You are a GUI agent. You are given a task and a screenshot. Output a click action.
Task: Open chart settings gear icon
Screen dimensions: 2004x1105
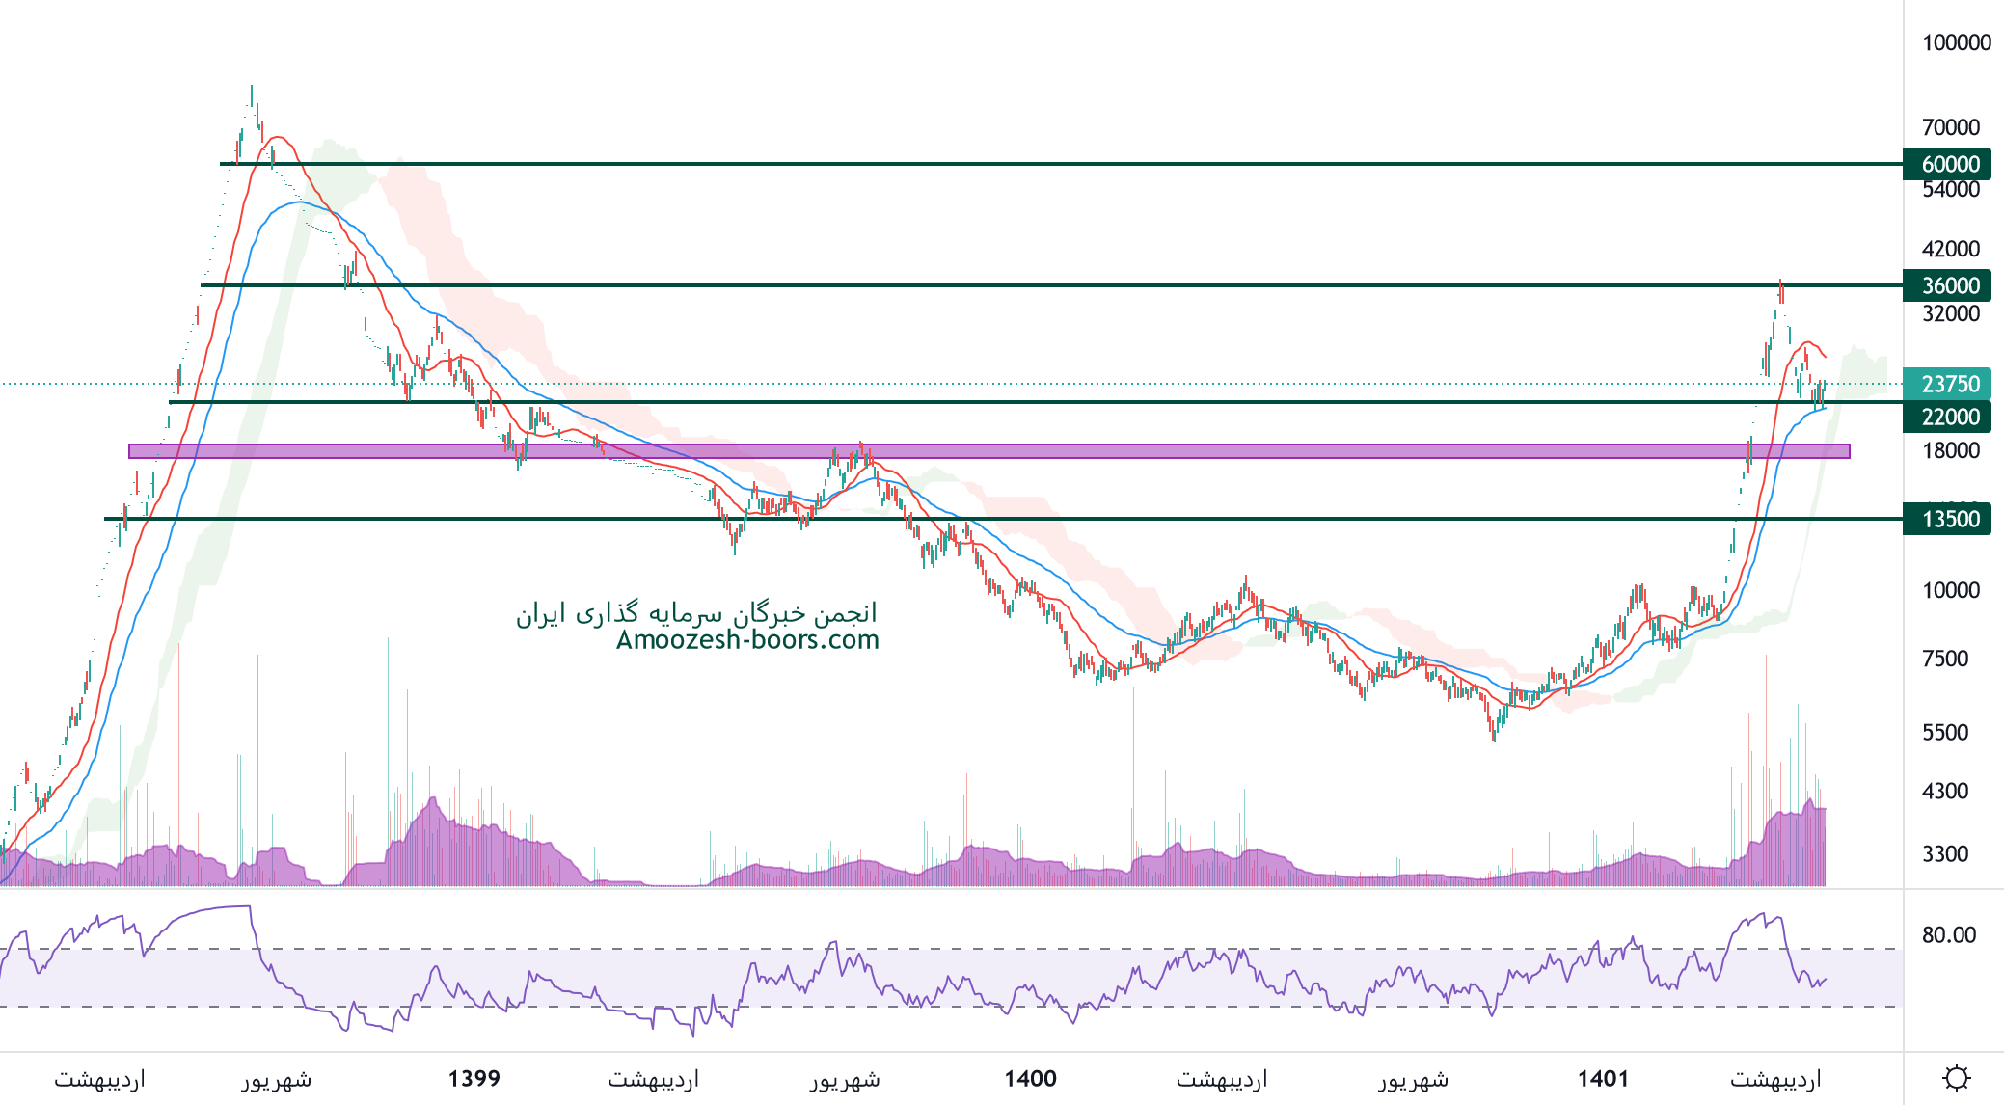[1956, 1077]
